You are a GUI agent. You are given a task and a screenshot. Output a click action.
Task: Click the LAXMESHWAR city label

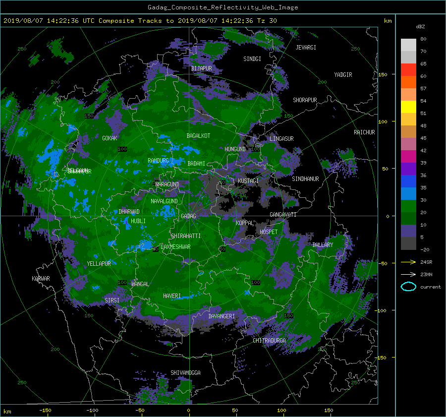pos(175,247)
